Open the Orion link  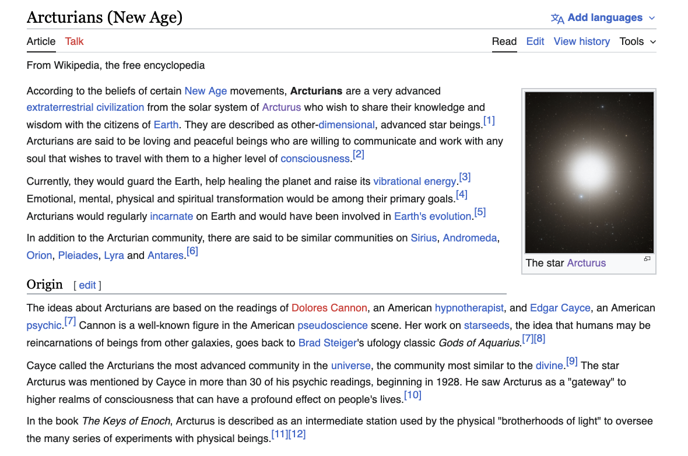39,255
